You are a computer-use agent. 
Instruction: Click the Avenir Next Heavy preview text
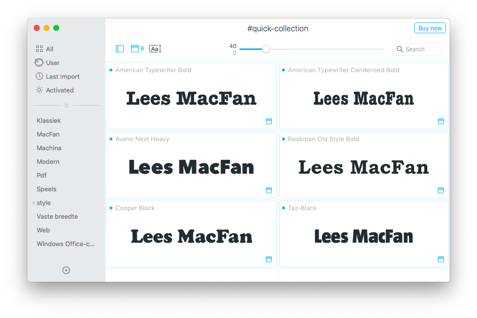pyautogui.click(x=192, y=167)
